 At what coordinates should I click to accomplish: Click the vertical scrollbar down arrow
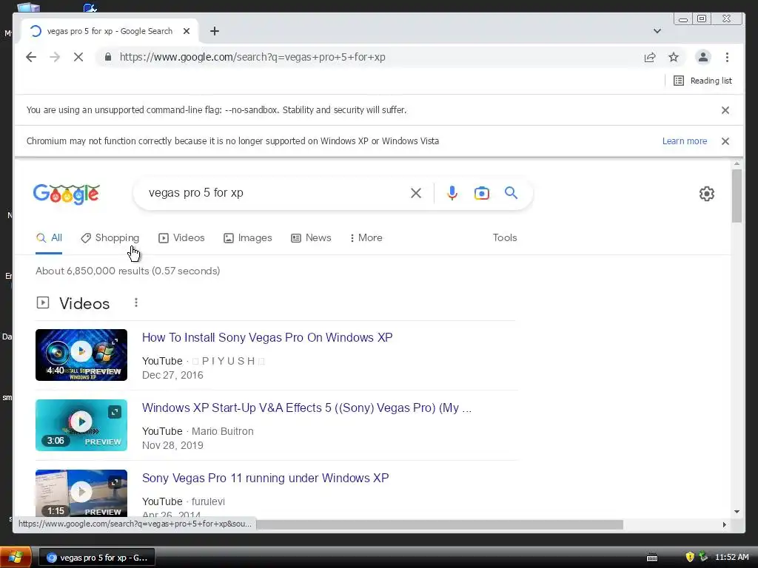click(737, 512)
